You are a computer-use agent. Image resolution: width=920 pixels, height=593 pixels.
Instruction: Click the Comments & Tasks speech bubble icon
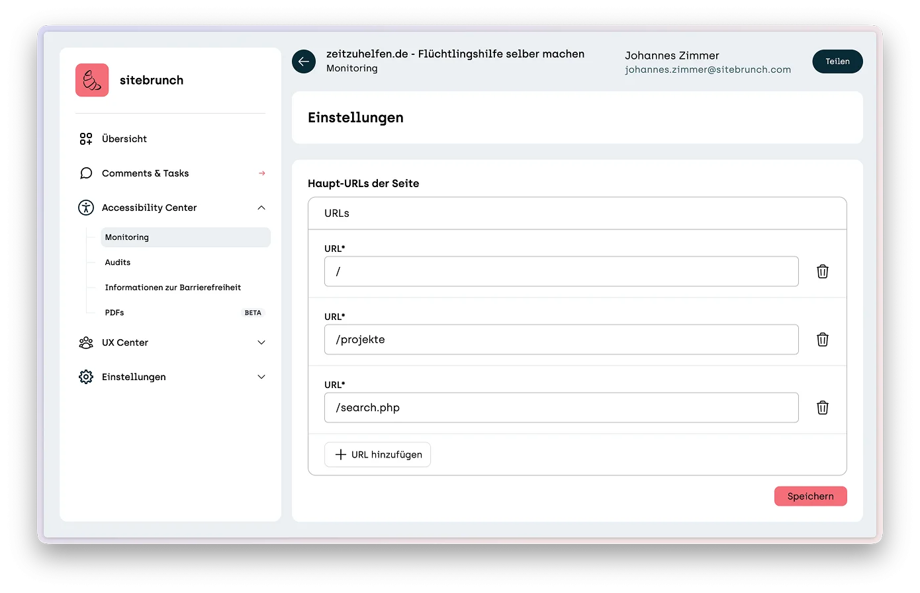pos(85,173)
